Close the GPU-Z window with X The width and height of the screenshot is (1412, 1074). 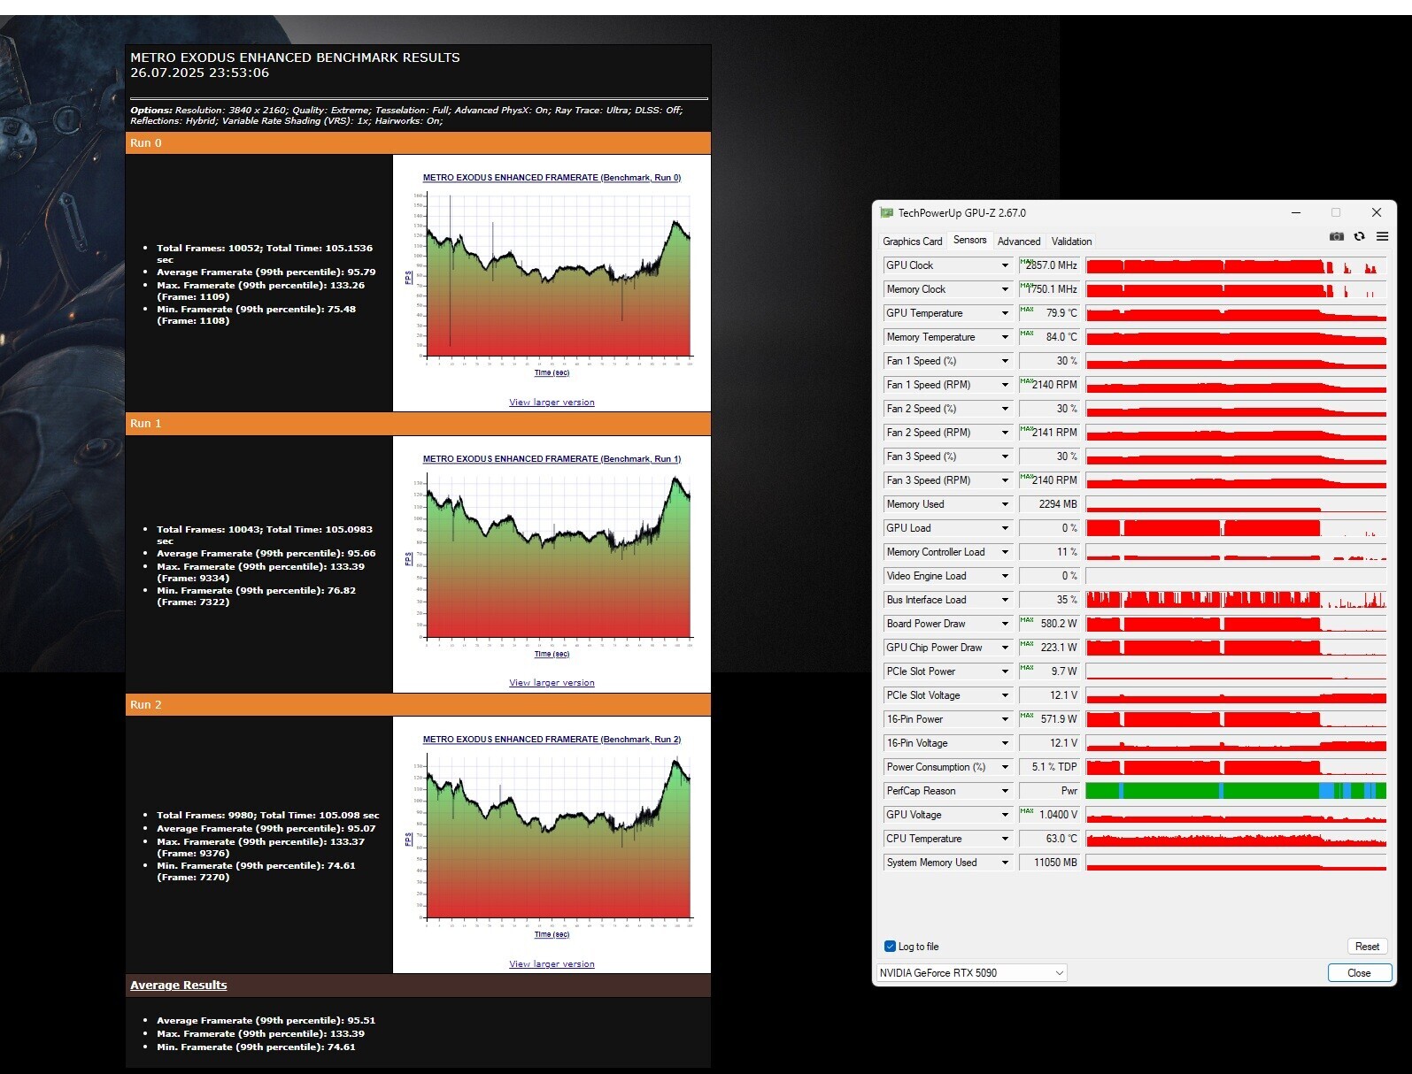(1377, 213)
